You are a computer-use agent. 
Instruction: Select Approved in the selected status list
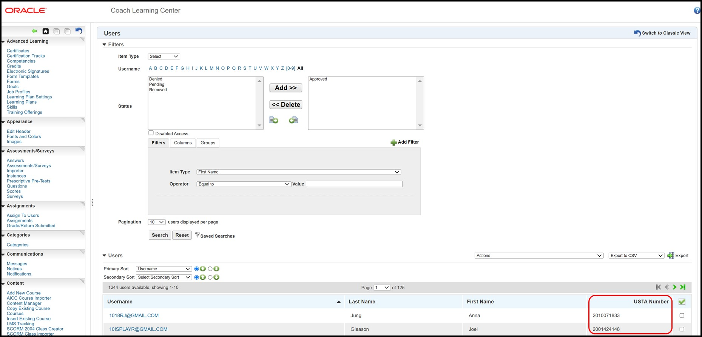pos(318,79)
